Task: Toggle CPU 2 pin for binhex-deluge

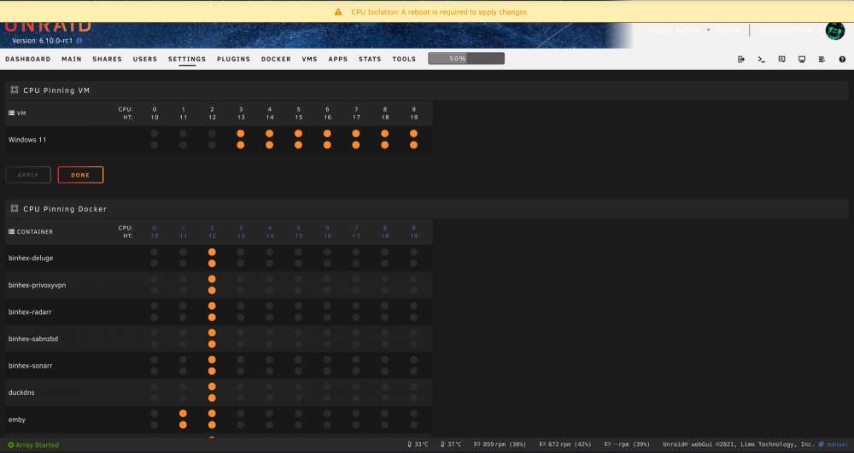Action: [x=212, y=252]
